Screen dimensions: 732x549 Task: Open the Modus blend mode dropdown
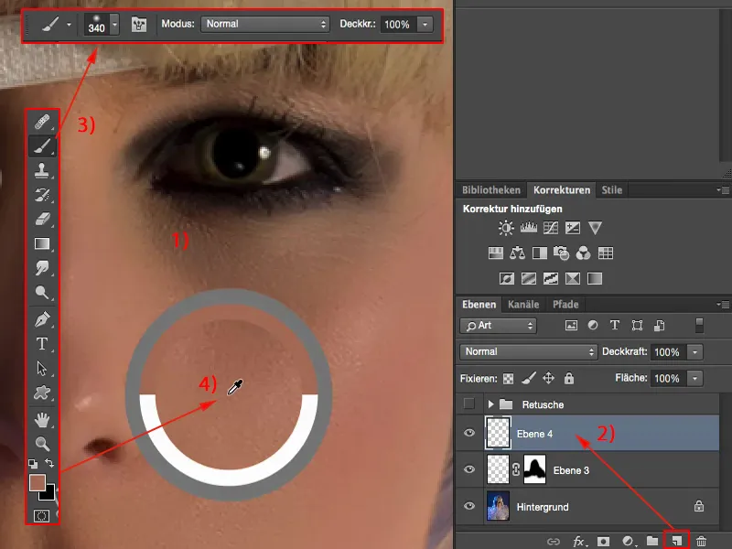pyautogui.click(x=265, y=25)
